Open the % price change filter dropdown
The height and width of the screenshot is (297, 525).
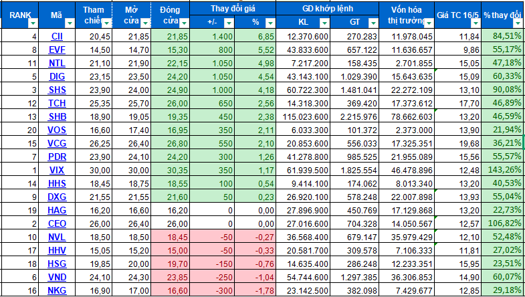click(x=271, y=23)
